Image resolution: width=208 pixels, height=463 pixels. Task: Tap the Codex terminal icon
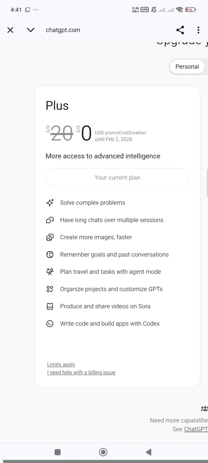[x=50, y=324]
